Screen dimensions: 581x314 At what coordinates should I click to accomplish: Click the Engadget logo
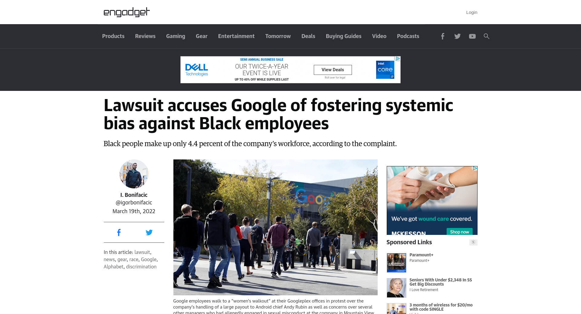pos(126,12)
